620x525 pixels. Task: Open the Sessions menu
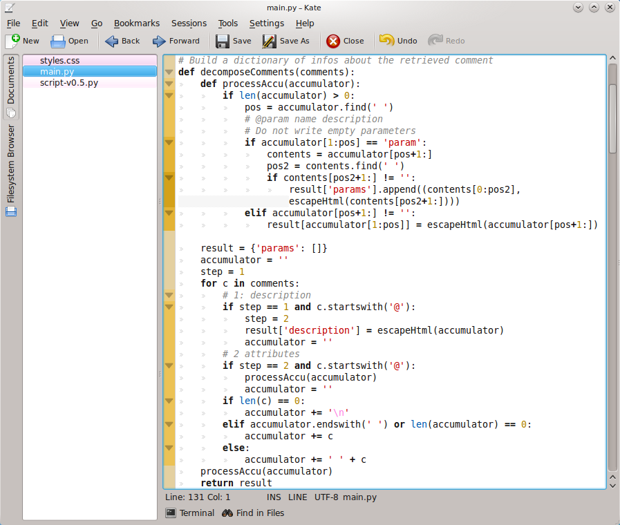189,23
